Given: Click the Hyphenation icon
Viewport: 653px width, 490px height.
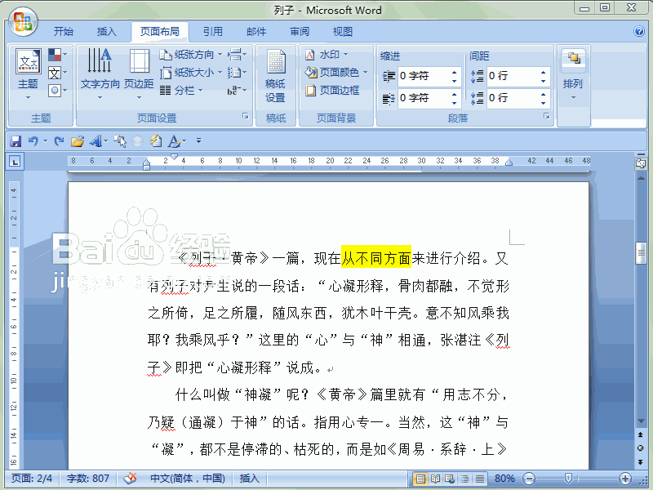Looking at the screenshot, I should coord(237,90).
